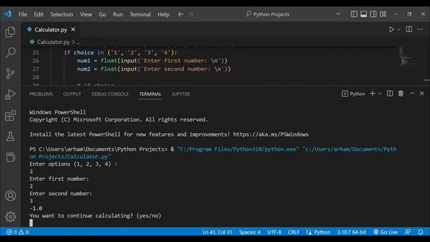Open errors and warnings count in status bar
The image size is (430, 242).
coord(18,232)
